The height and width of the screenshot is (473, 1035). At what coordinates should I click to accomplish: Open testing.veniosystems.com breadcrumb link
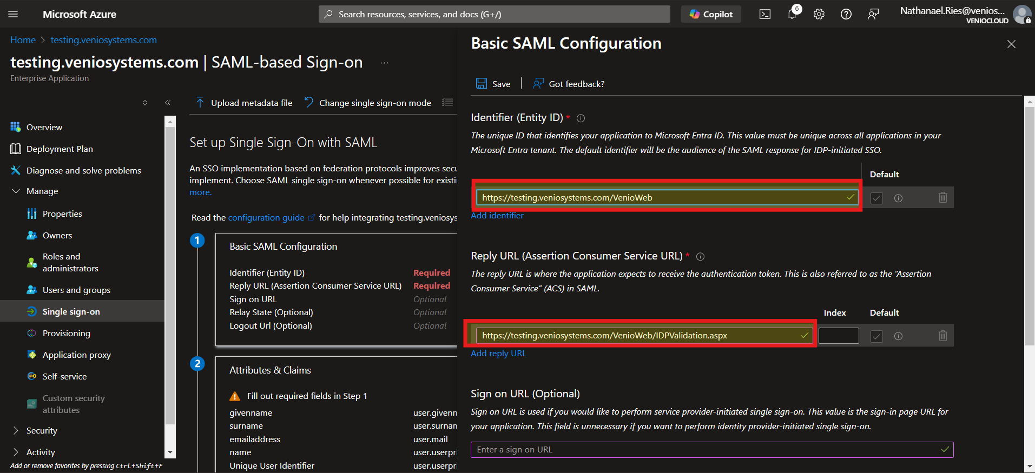pyautogui.click(x=104, y=40)
